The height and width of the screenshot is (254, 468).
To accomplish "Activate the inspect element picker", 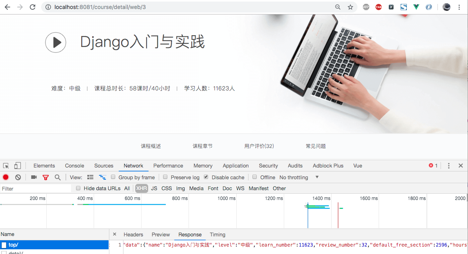I will tap(6, 166).
